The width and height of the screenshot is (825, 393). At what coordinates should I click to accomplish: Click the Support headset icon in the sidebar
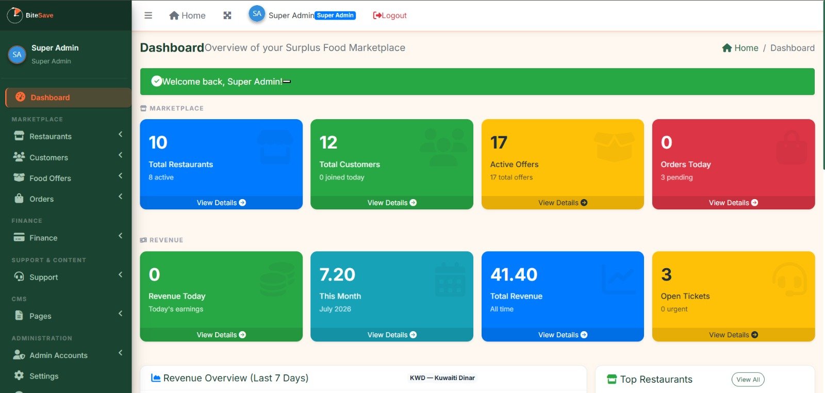(19, 276)
